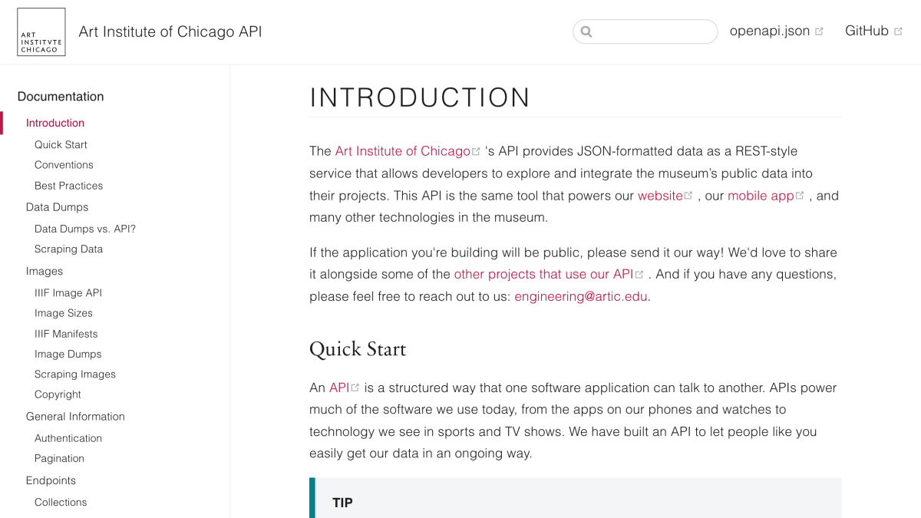This screenshot has height=518, width=921.
Task: Click the Art Institute of Chicago API title
Action: [170, 31]
